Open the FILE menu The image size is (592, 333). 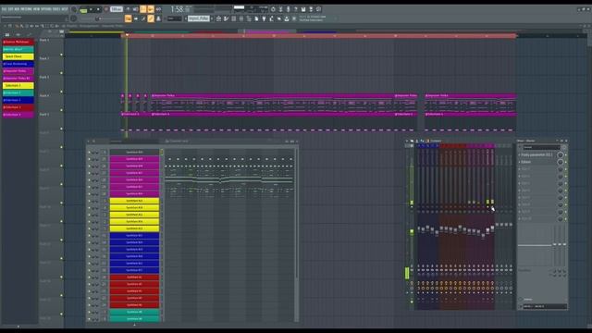pos(5,9)
